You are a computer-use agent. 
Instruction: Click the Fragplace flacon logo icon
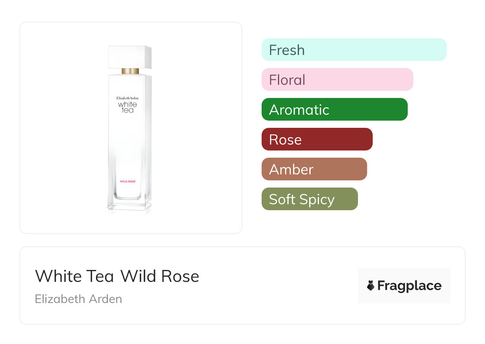click(x=371, y=285)
